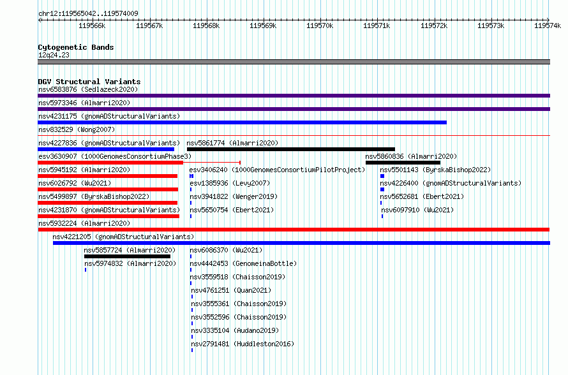The width and height of the screenshot is (568, 375).
Task: Click the nsv832529 (Wong2007) label
Action: click(77, 129)
